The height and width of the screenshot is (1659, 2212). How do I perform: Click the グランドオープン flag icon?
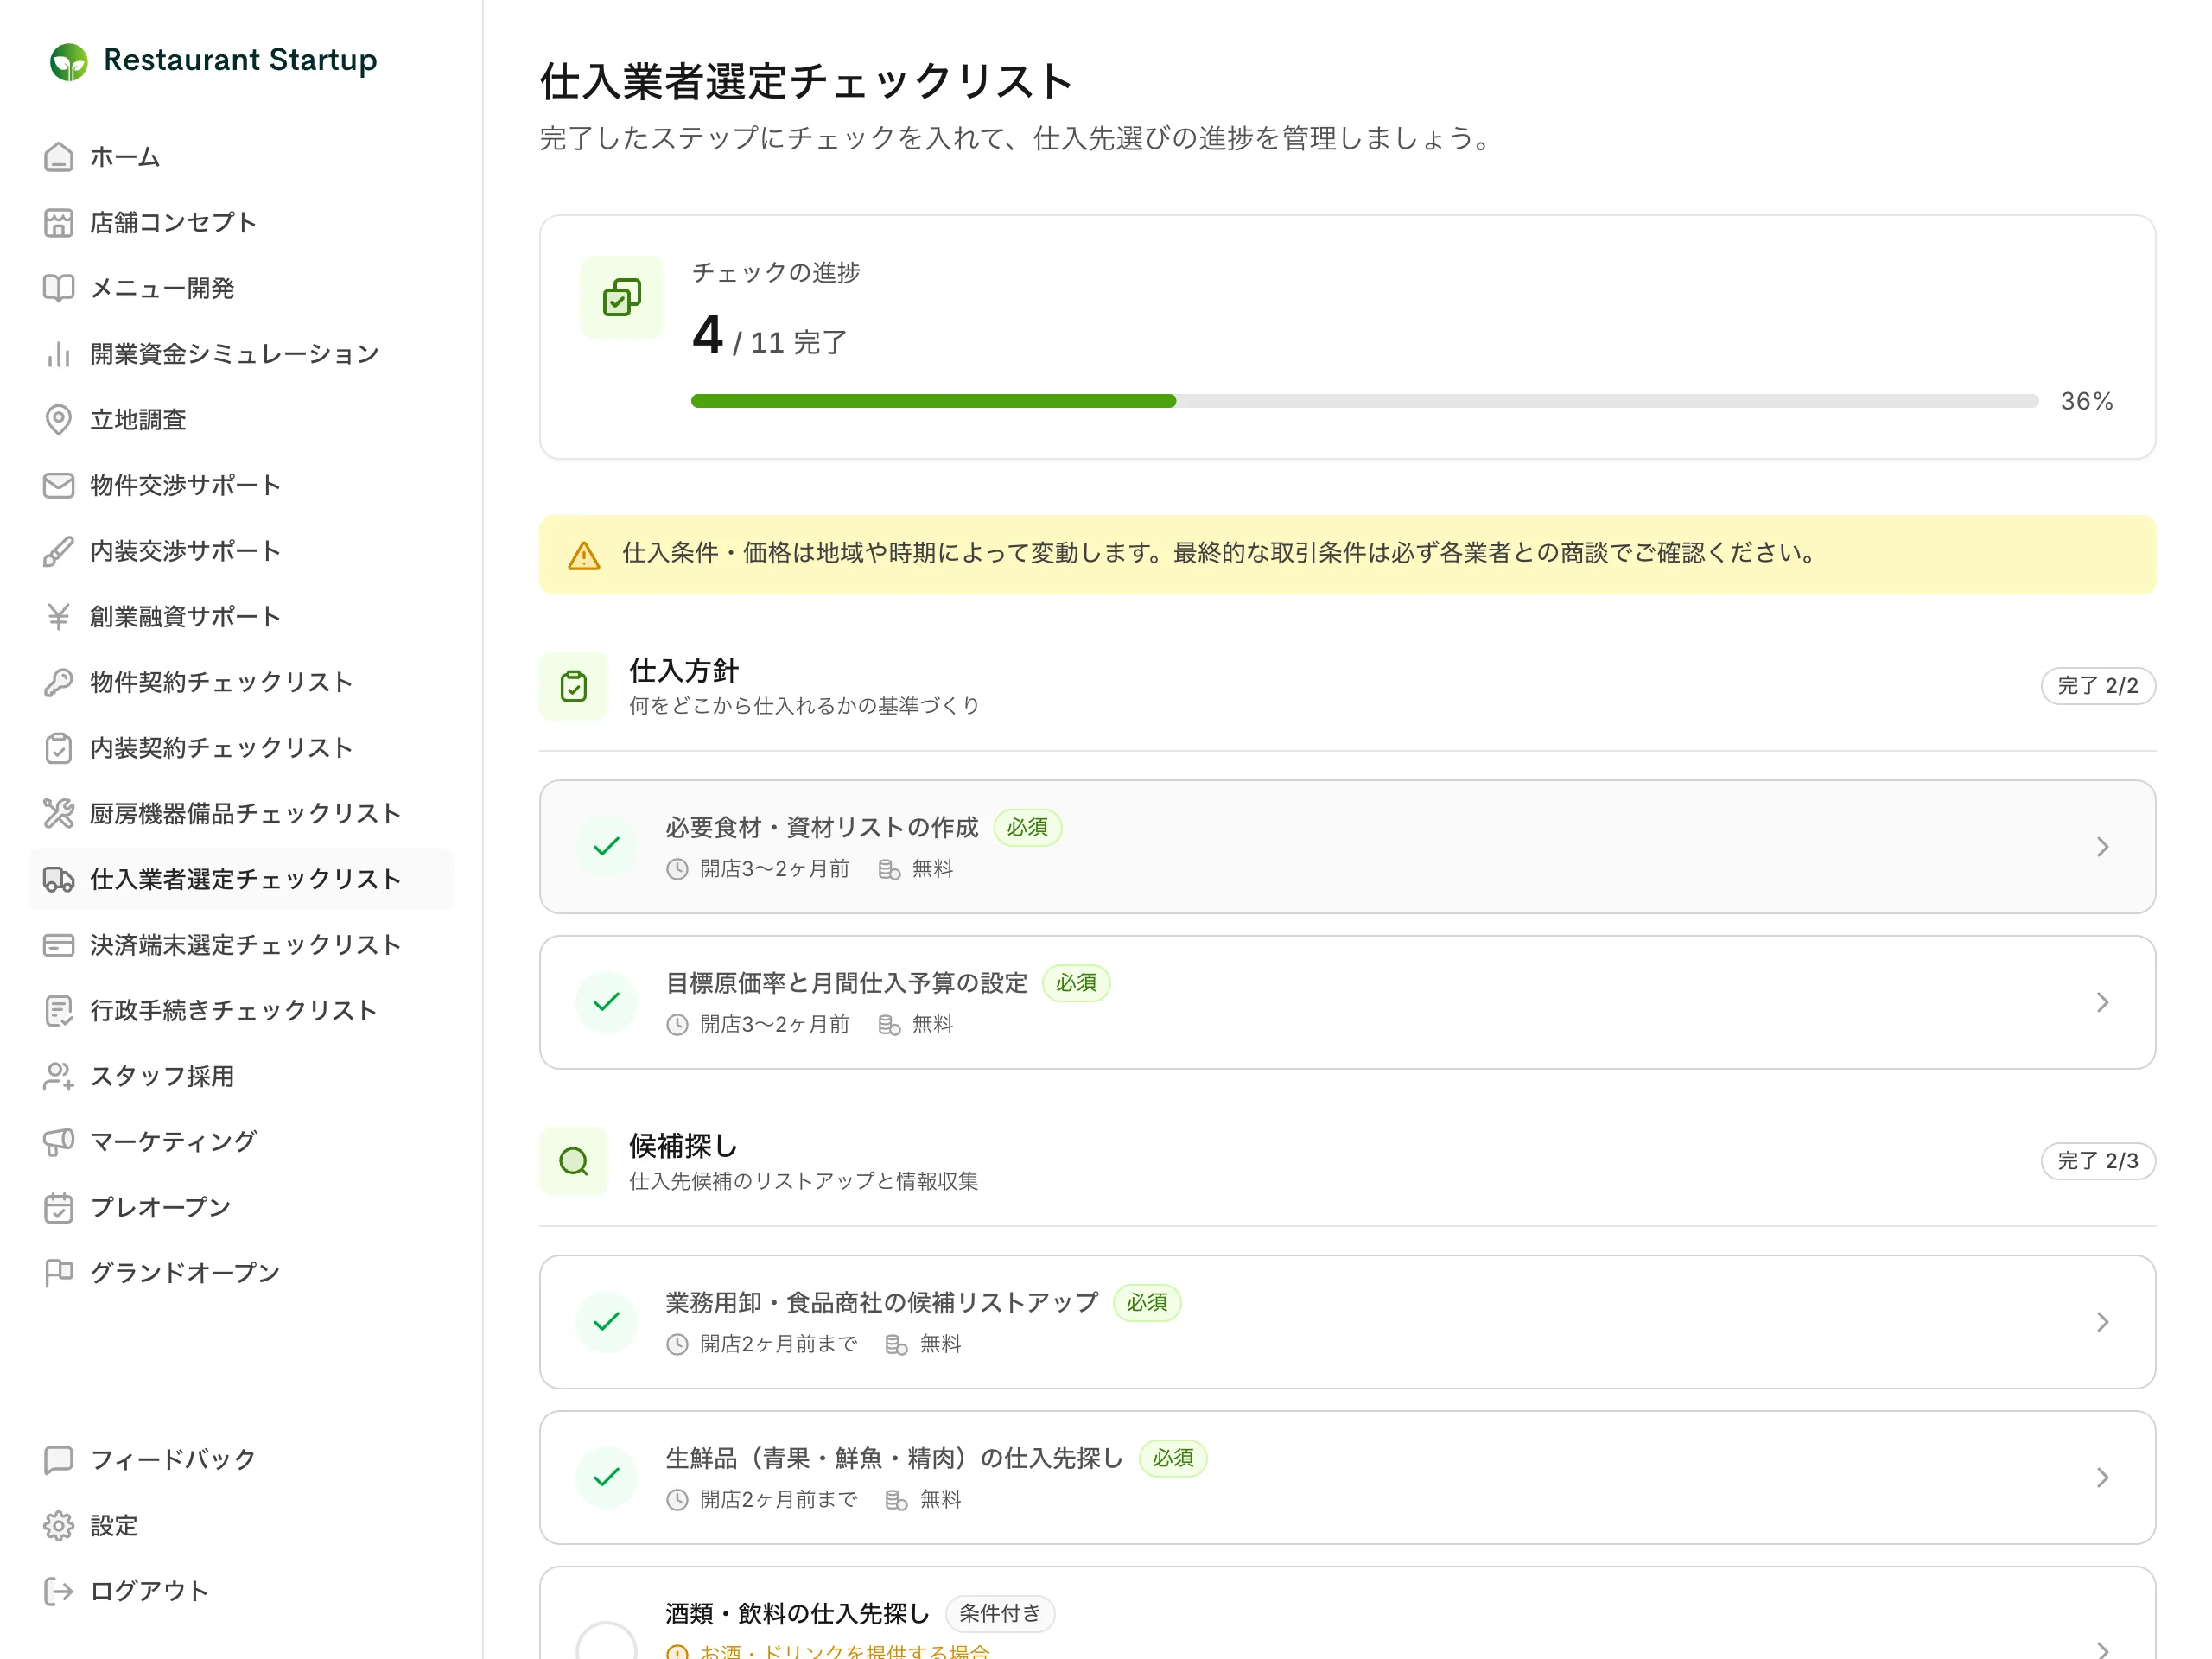59,1273
